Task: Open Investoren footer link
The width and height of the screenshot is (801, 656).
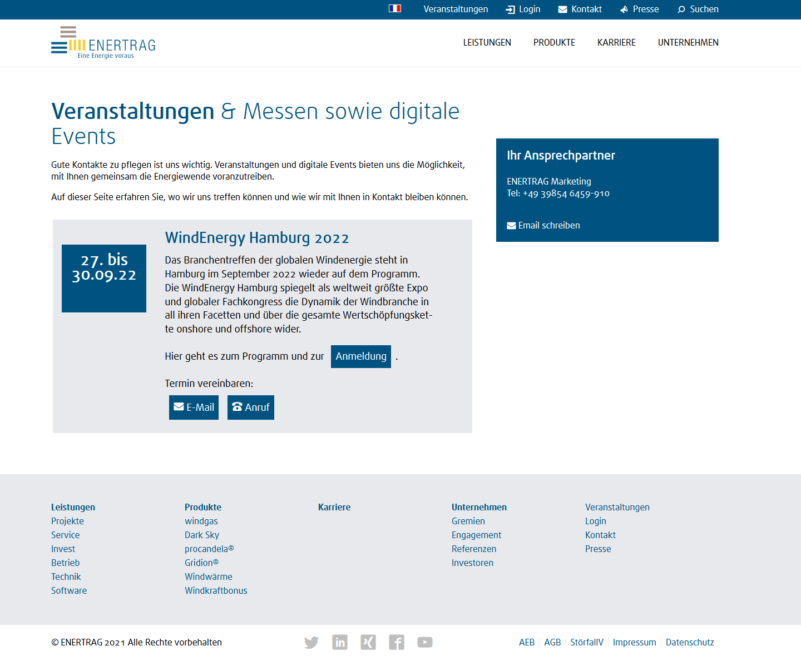Action: 472,563
